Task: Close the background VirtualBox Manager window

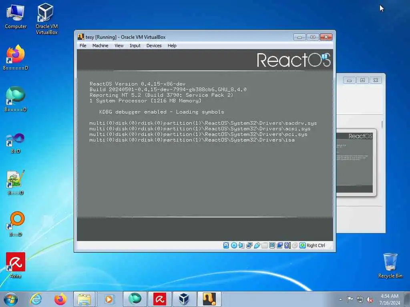Action: tap(376, 80)
